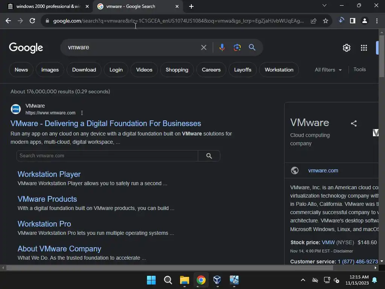Open the tab search chevron

click(324, 5)
